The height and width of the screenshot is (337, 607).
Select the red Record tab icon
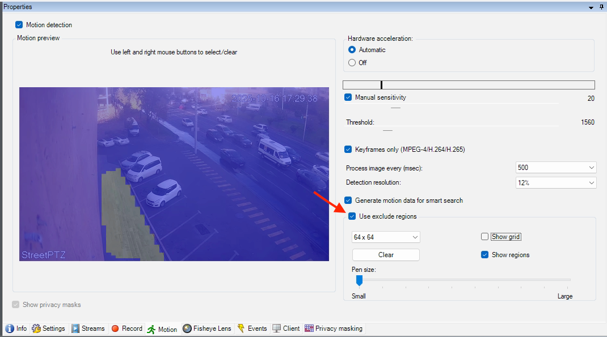pos(115,329)
